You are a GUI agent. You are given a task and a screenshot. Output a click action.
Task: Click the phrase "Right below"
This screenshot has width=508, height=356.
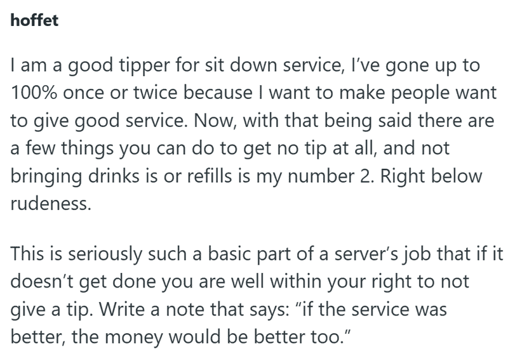tap(431, 176)
